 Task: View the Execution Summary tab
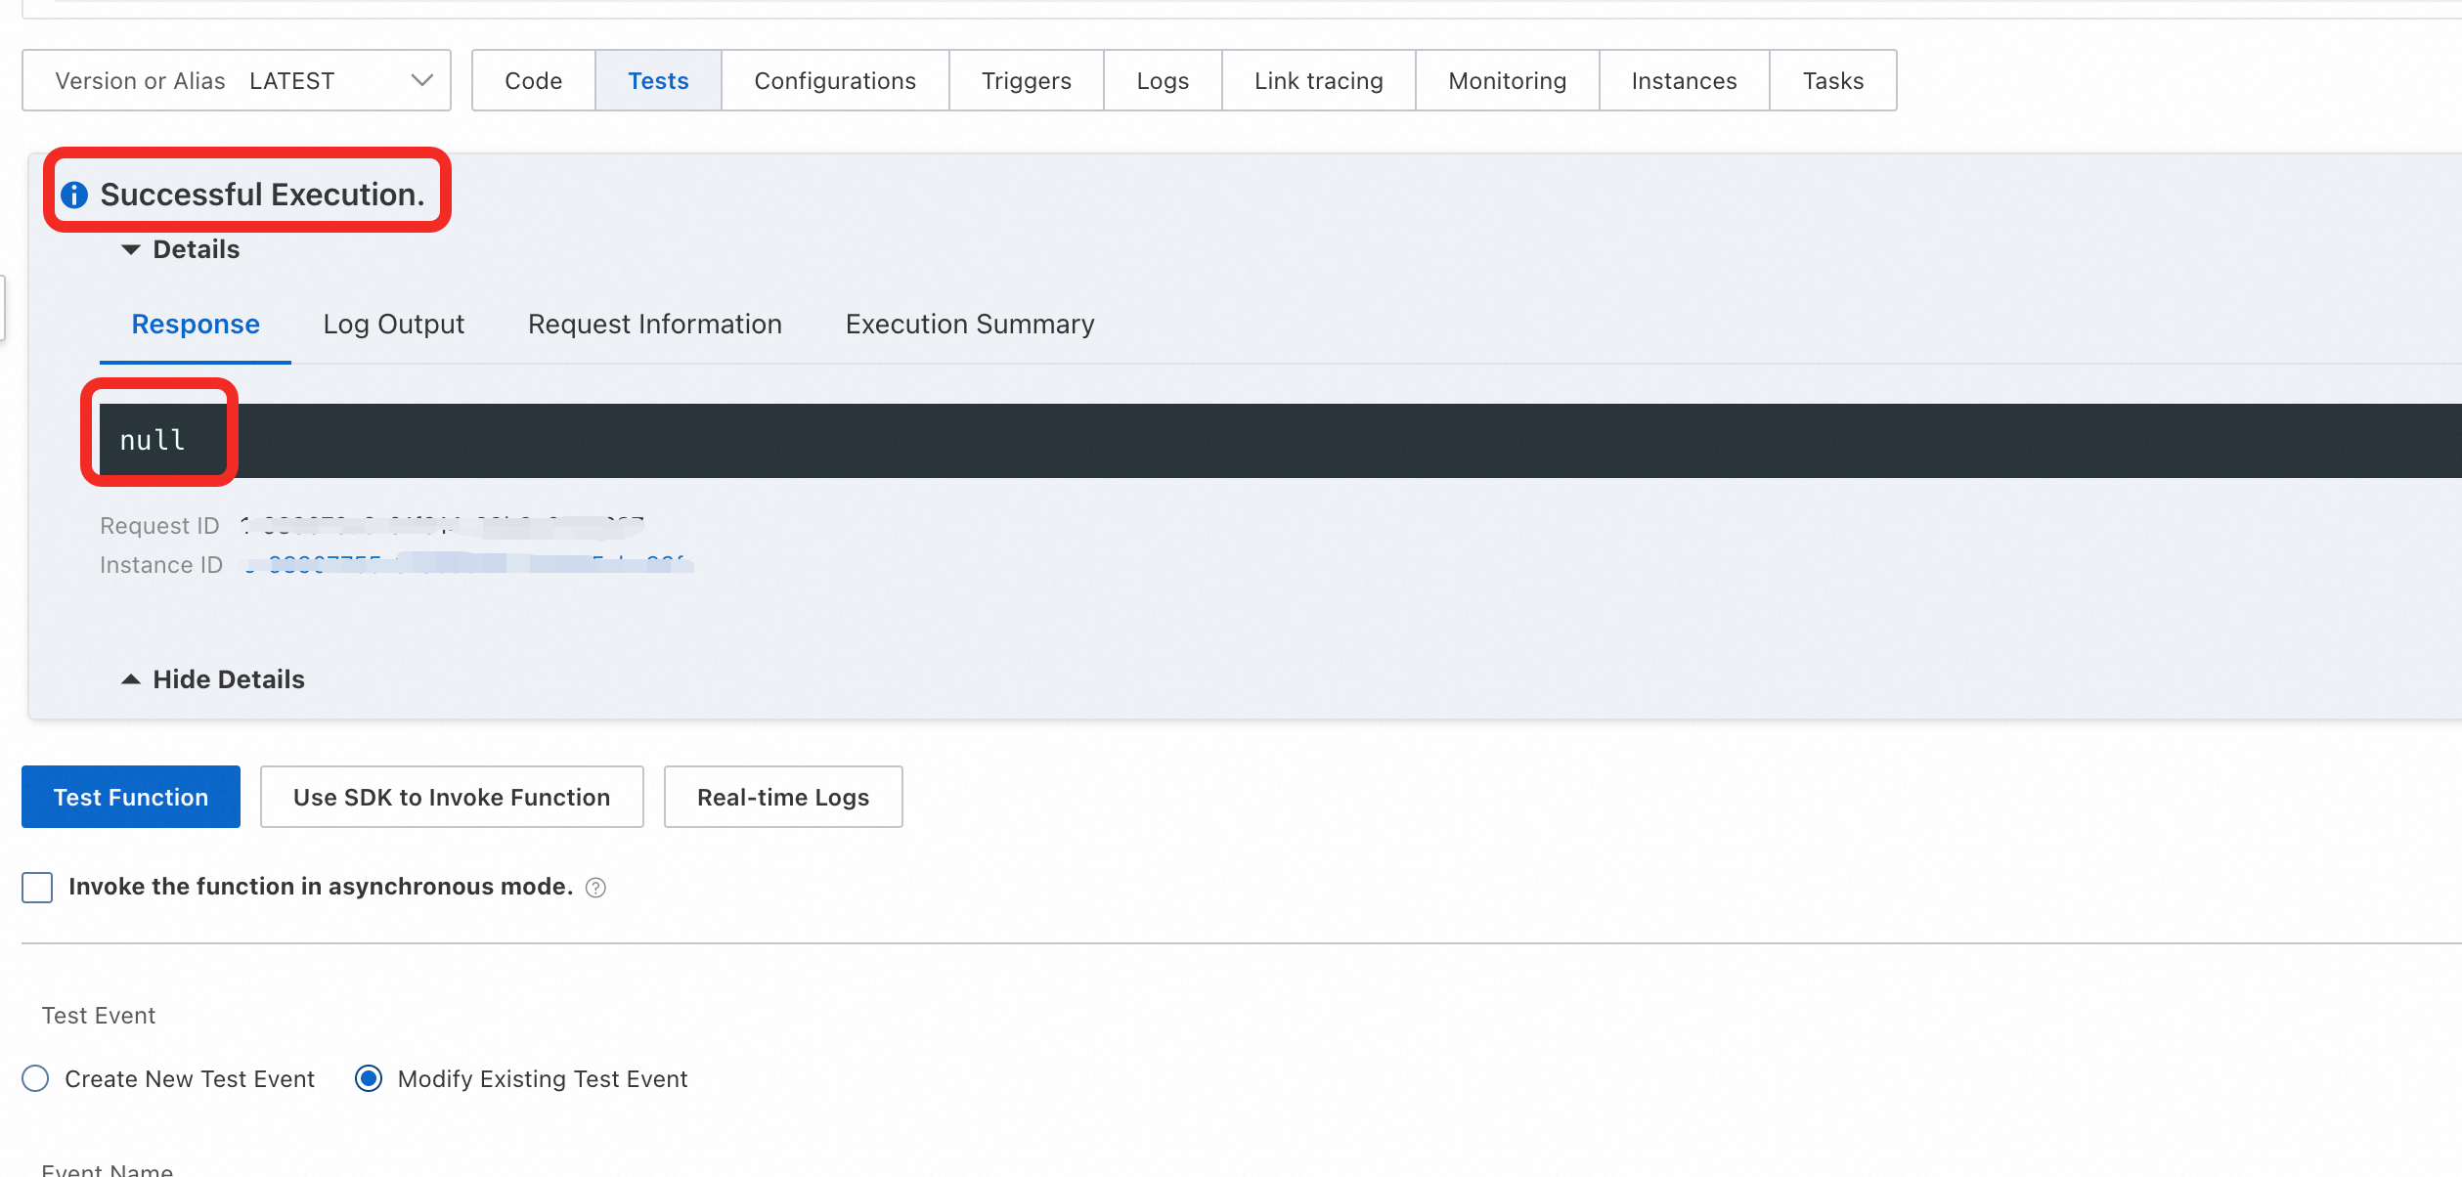969,325
